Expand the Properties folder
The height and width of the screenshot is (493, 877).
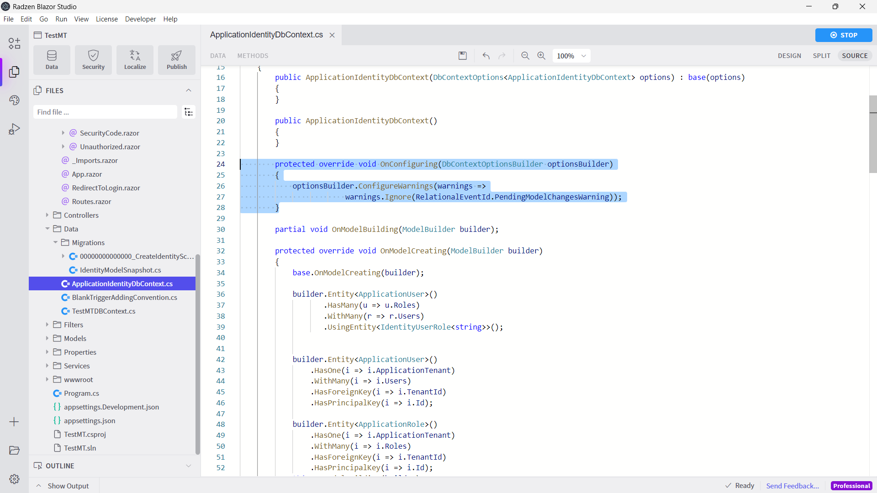[47, 352]
